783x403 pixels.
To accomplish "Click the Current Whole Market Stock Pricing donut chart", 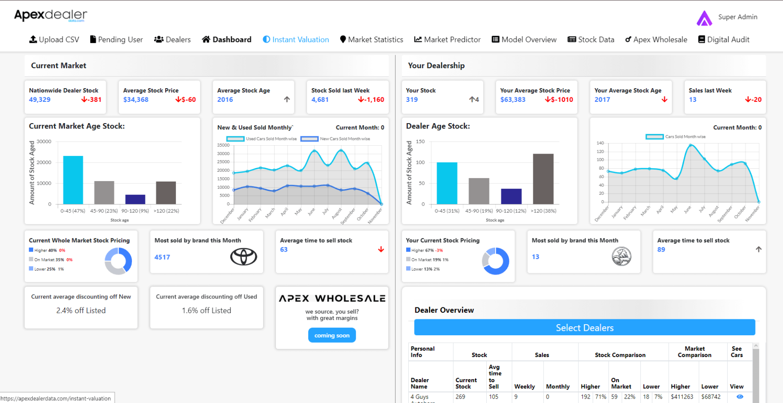I will tap(118, 261).
